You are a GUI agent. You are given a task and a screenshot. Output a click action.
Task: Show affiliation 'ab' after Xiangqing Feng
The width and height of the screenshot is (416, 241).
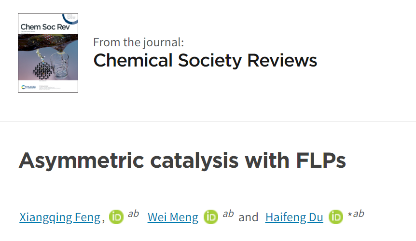[x=134, y=214]
